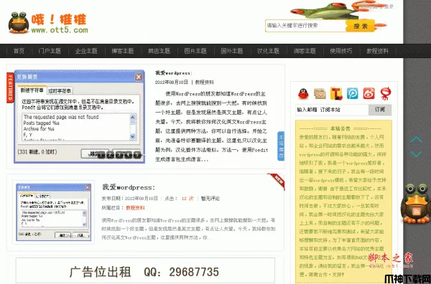Open the Tencent Weibo T icon
Viewport: 431px width, 284px height.
coord(336,93)
